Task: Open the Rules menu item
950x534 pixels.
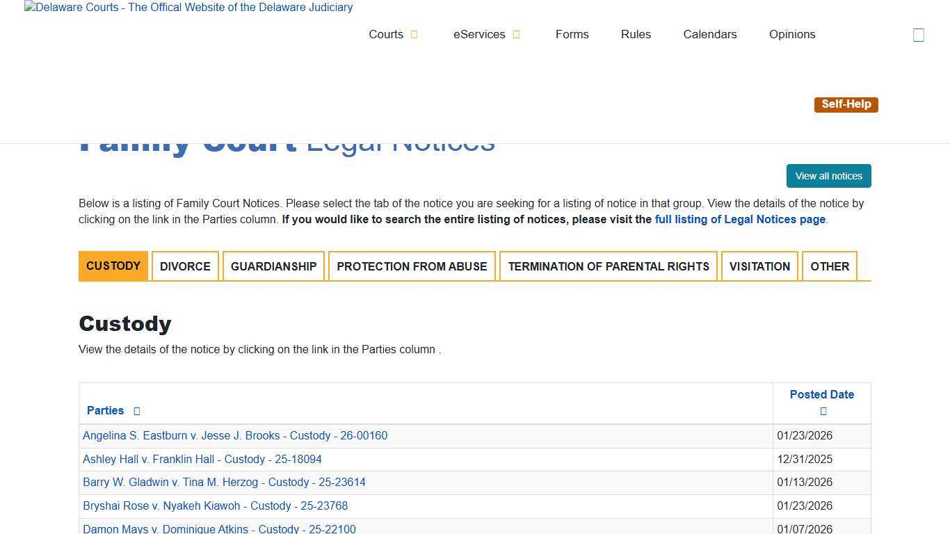Action: [636, 35]
